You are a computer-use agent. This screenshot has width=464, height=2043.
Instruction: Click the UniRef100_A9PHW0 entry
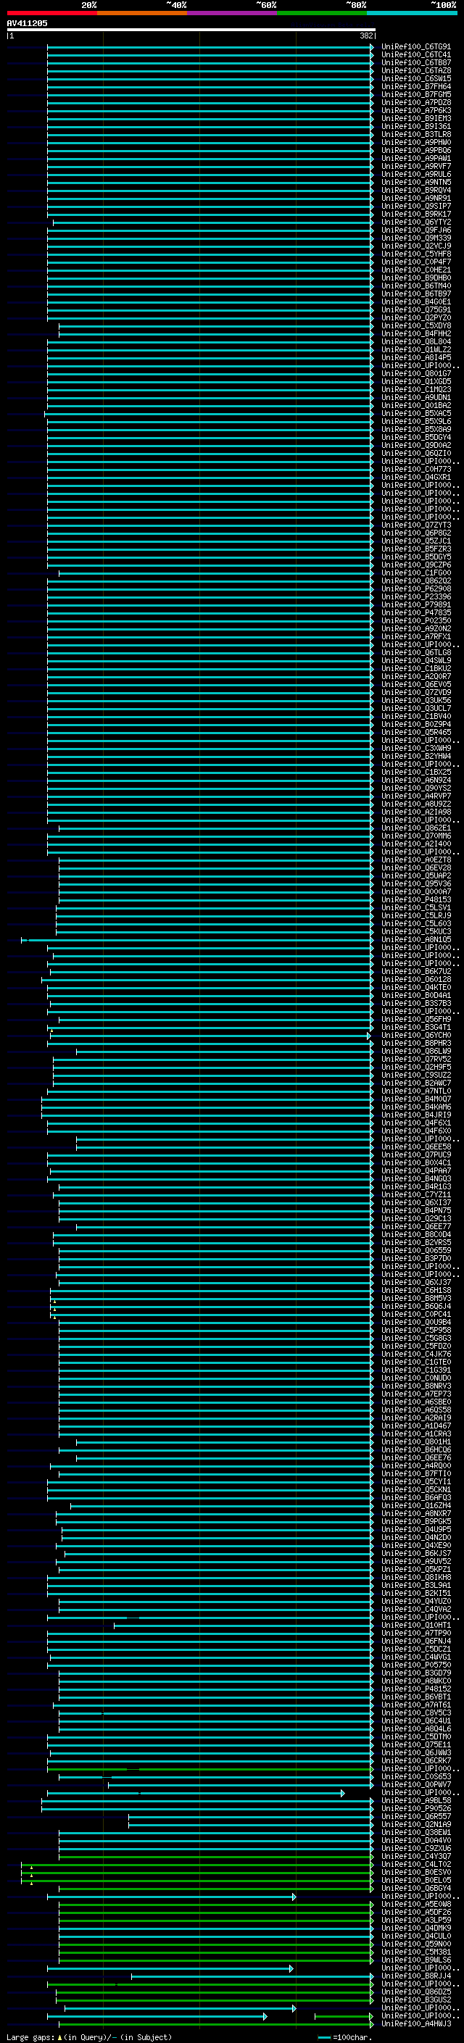tap(415, 142)
